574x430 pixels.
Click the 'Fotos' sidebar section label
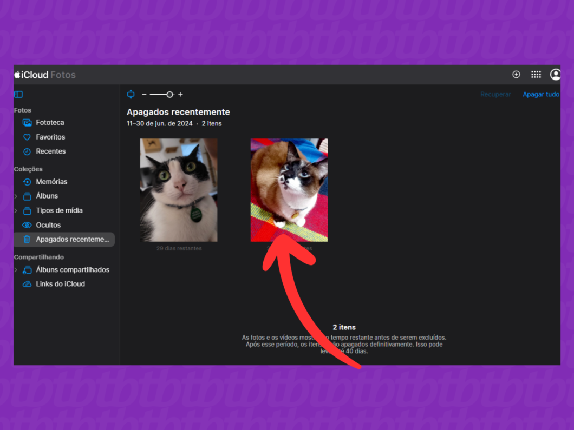point(22,110)
